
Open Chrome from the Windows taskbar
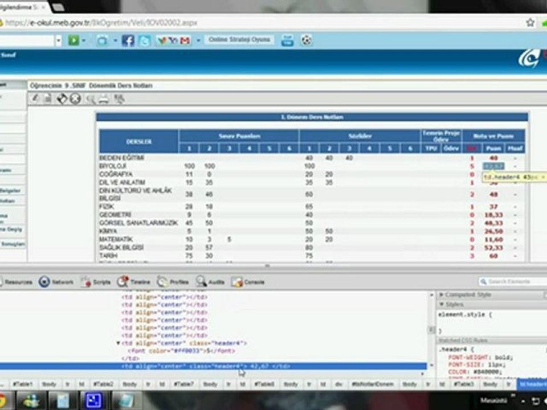(3, 400)
